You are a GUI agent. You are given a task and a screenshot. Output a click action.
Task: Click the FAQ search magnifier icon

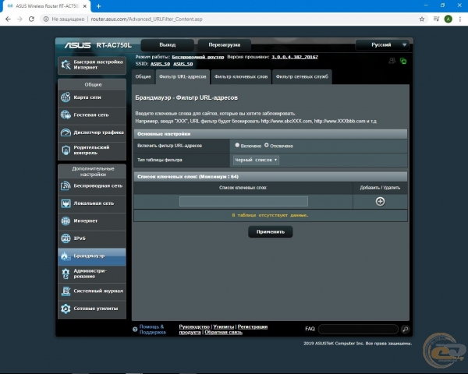pyautogui.click(x=406, y=330)
